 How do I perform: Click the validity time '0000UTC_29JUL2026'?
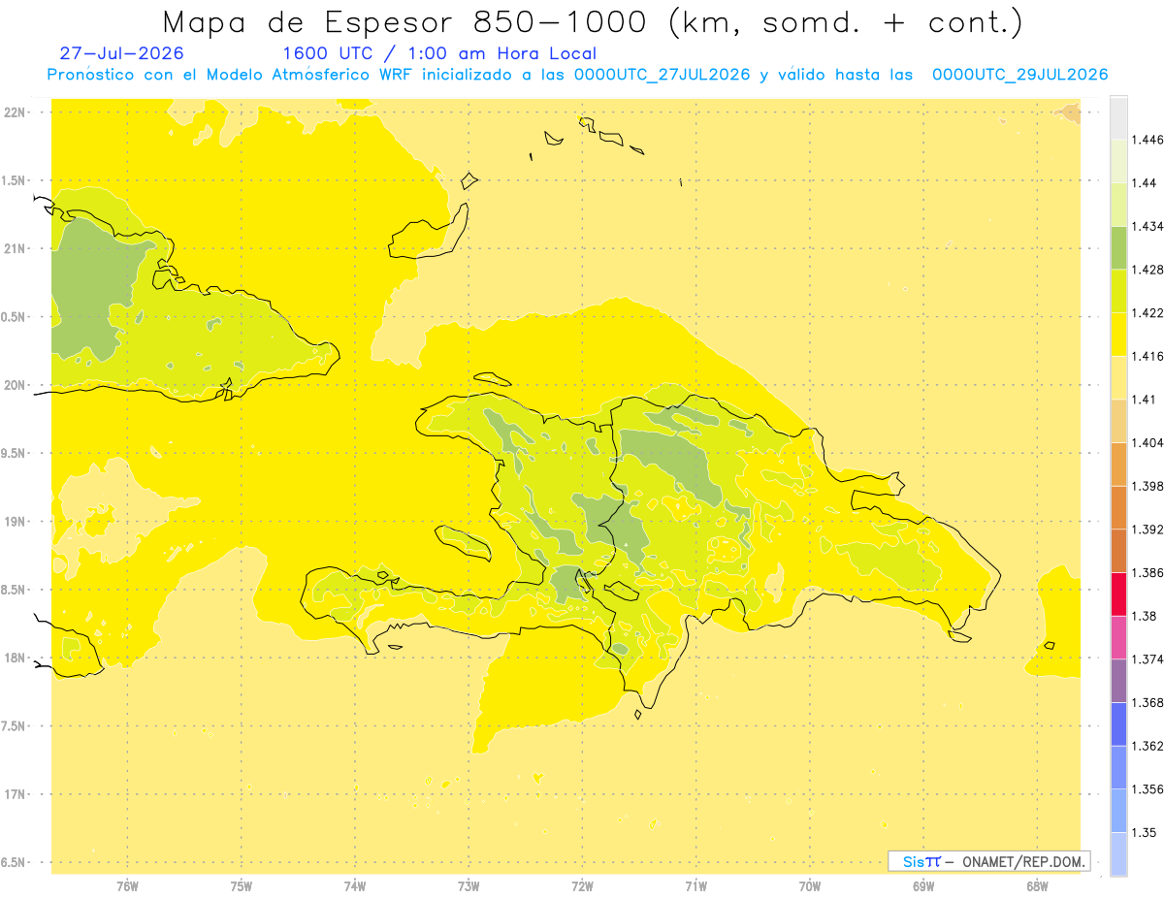pyautogui.click(x=1019, y=75)
